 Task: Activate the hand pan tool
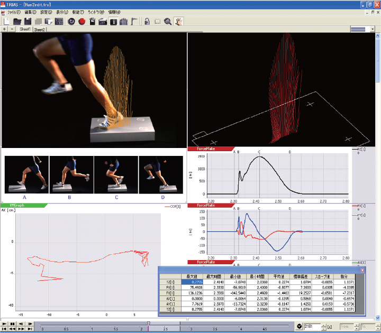point(179,22)
